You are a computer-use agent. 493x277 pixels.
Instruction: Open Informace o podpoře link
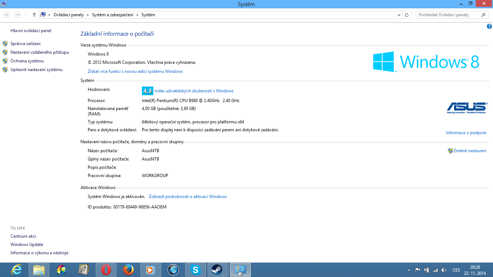[x=466, y=133]
